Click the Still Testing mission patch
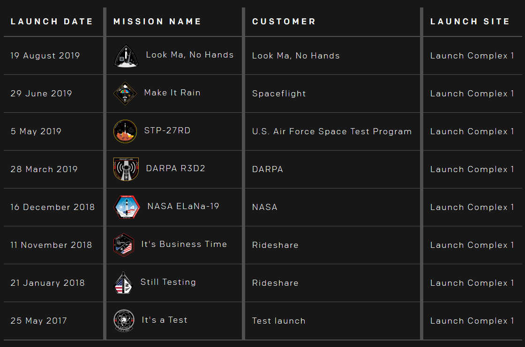This screenshot has height=347, width=525. pyautogui.click(x=122, y=283)
